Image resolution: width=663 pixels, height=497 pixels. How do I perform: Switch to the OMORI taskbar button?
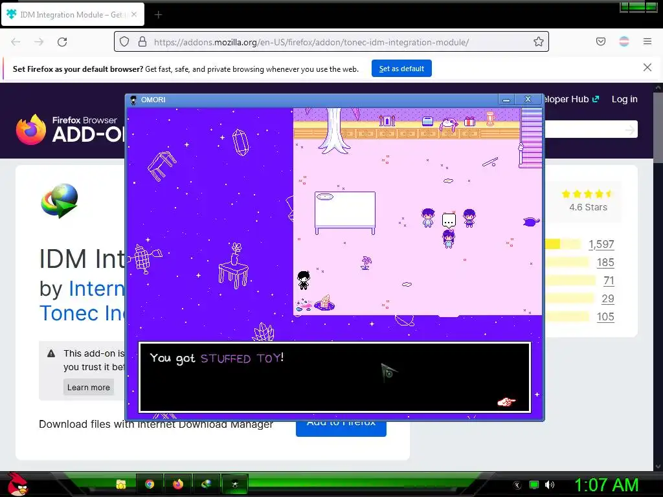tap(234, 484)
